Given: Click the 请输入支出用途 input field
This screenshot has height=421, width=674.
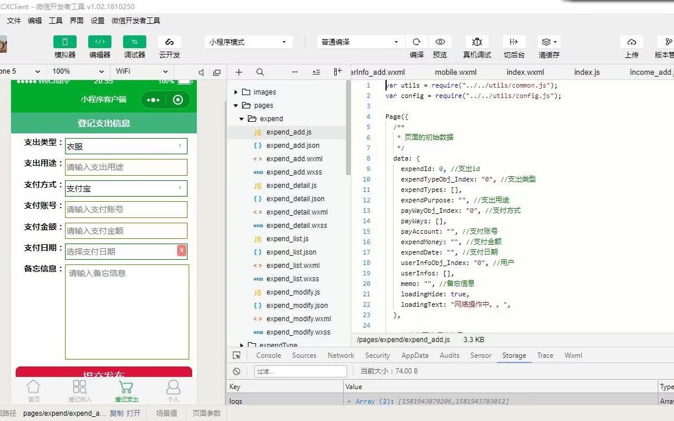Looking at the screenshot, I should [x=126, y=167].
